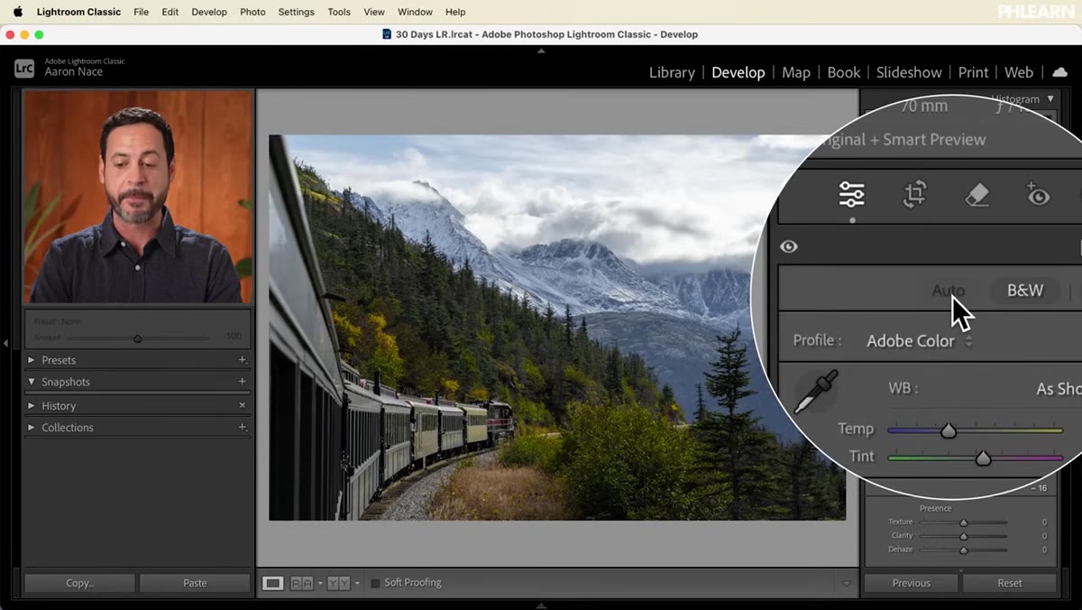Screen dimensions: 1082x610
Task: Switch to the Print module
Action: click(x=973, y=72)
